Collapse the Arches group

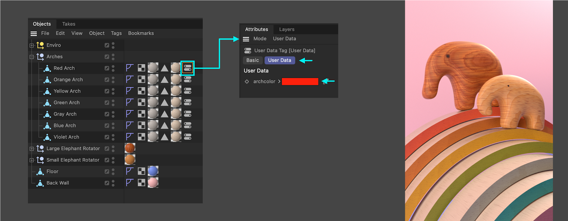[x=32, y=57]
